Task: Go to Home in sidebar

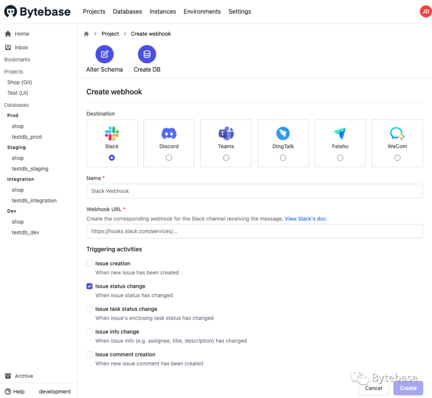Action: (22, 34)
